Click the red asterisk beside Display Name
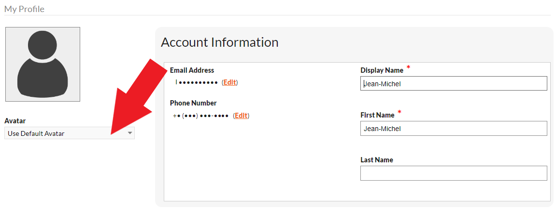Screen dimensions: 556x211 [x=408, y=67]
